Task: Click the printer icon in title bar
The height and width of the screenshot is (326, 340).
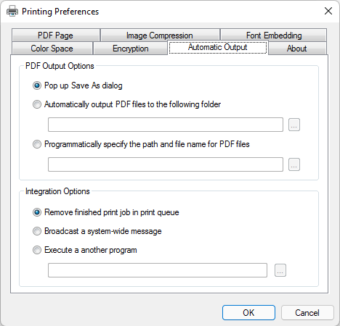Action: coord(12,11)
